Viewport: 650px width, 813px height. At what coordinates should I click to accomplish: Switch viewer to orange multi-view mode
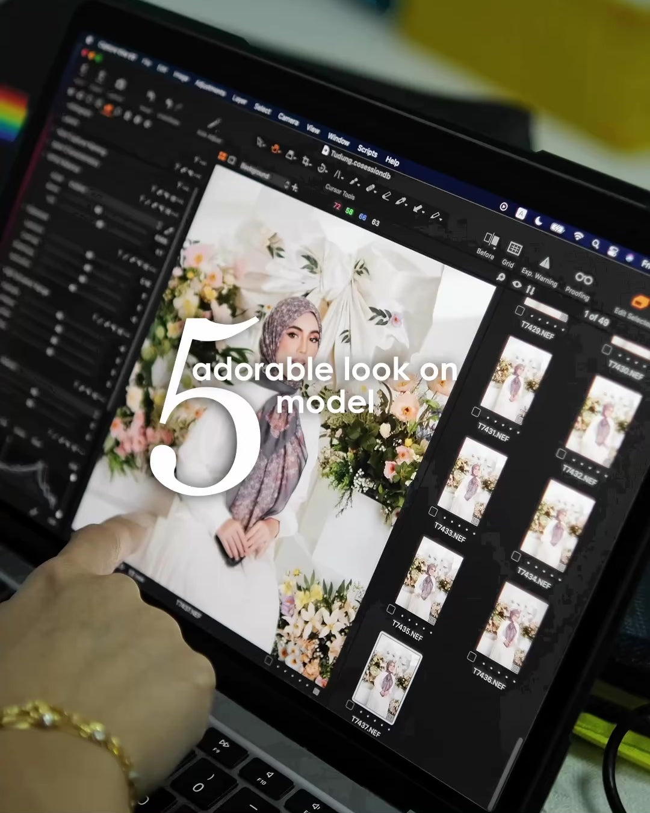tap(222, 157)
